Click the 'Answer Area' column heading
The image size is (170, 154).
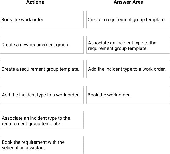[128, 2]
